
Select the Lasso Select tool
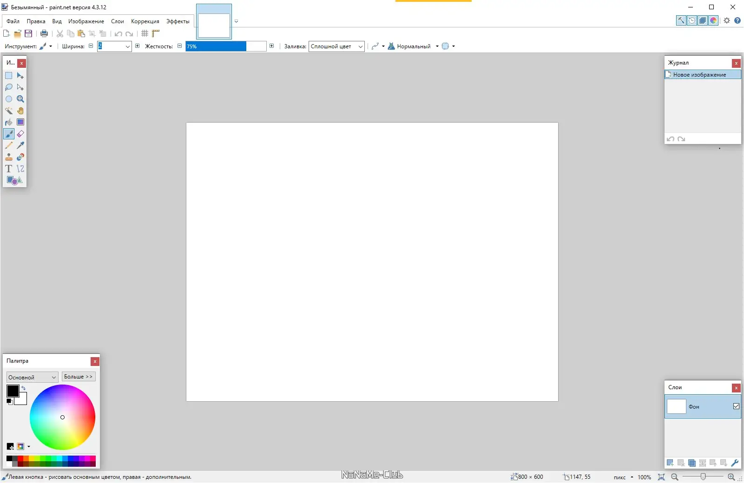[9, 87]
